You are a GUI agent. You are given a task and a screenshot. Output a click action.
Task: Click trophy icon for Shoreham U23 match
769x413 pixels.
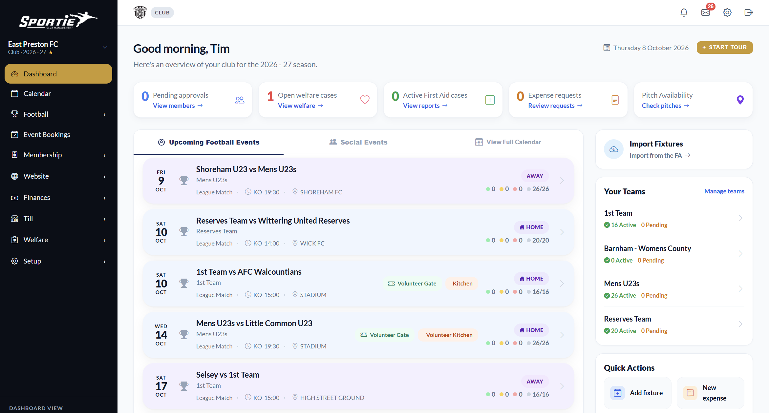coord(184,181)
